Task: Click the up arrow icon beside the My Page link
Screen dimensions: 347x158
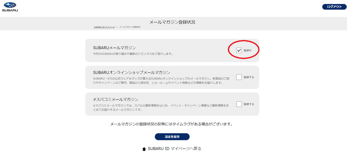Action: 144,149
